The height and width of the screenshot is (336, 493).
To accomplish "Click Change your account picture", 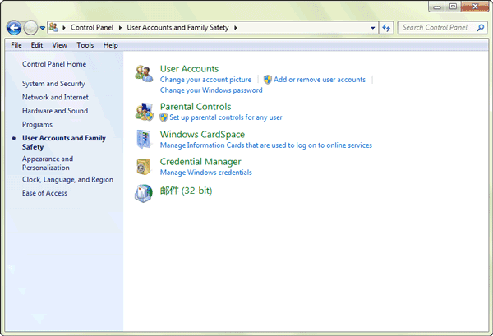I will 205,80.
